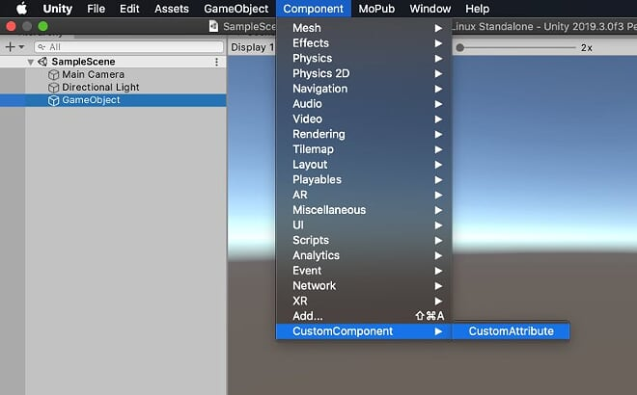Screen dimensions: 637x395
Task: Open the GameObject menu in menu bar
Action: 236,9
